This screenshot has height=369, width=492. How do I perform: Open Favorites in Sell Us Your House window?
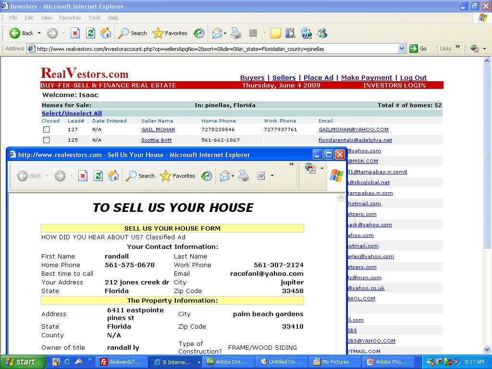pyautogui.click(x=177, y=176)
